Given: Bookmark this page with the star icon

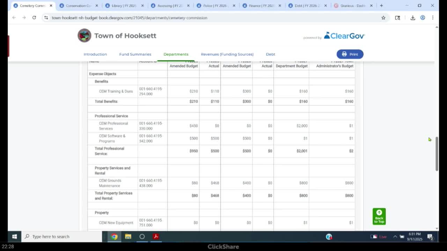Looking at the screenshot, I should (383, 18).
